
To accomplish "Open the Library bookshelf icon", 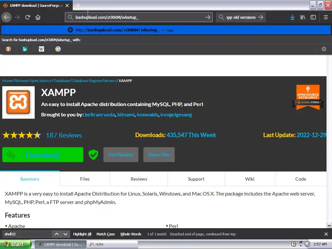I will tap(303, 18).
